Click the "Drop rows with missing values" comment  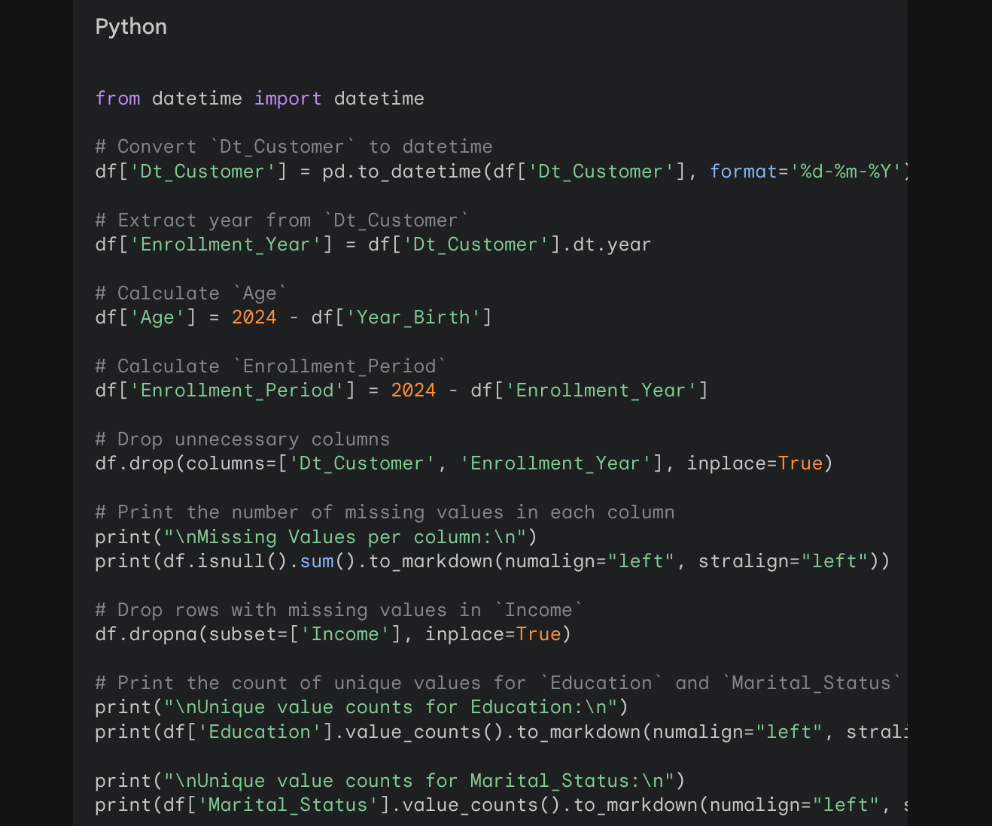click(x=339, y=610)
